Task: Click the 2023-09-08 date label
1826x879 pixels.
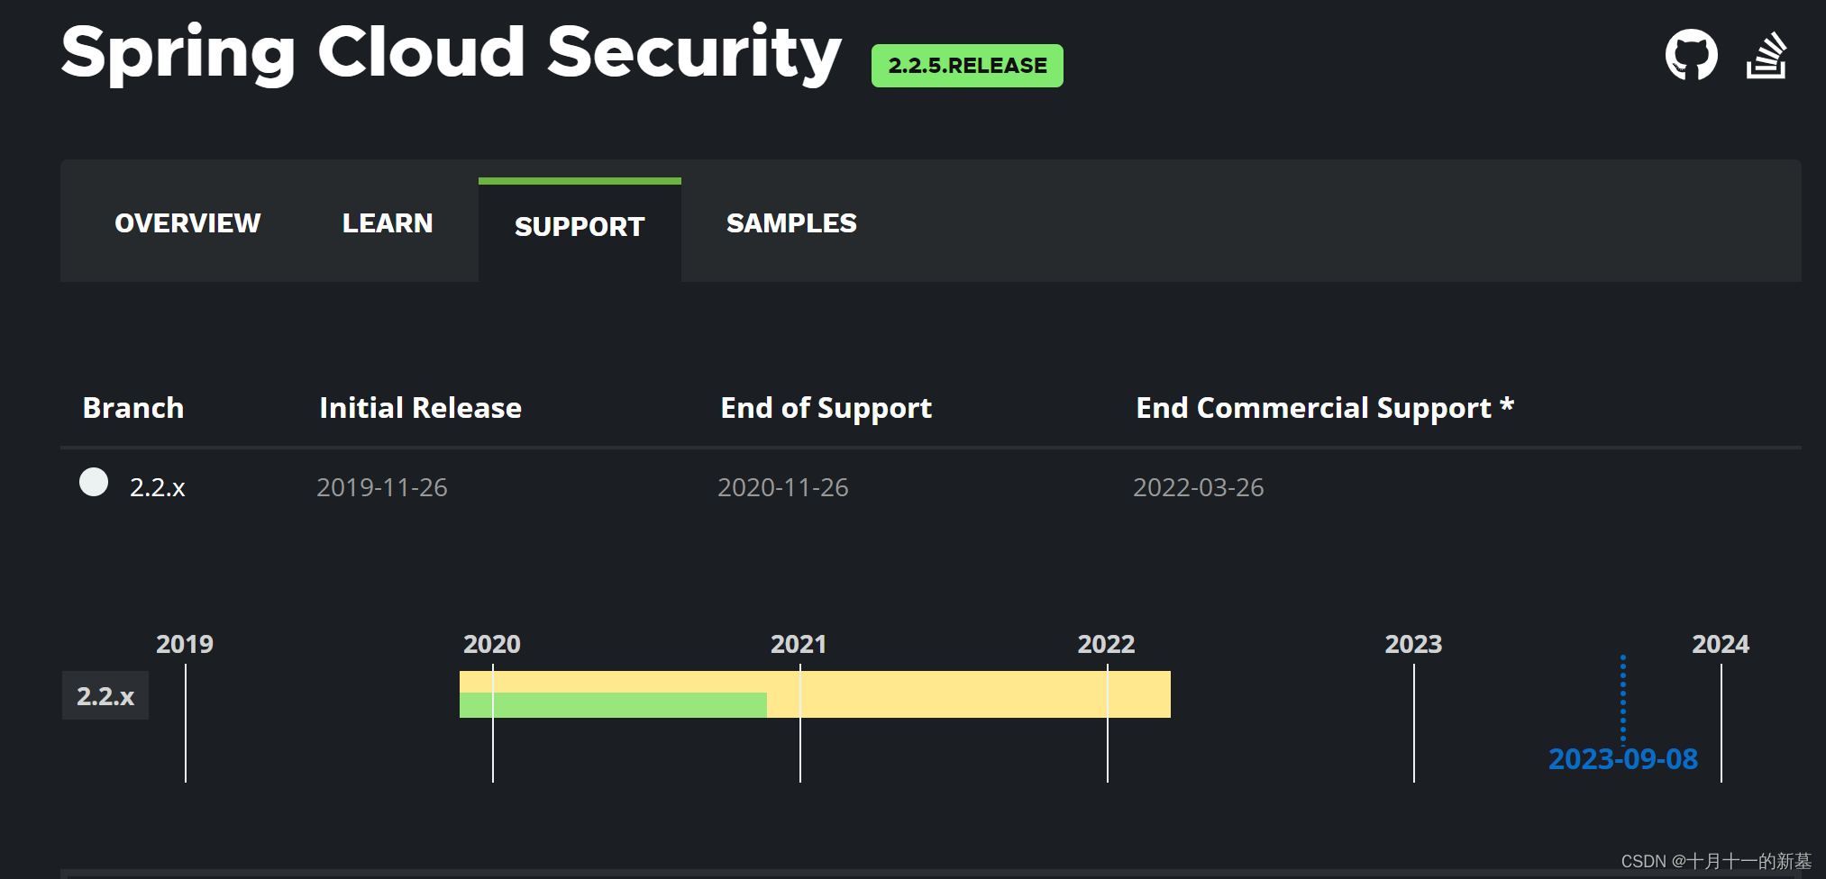Action: pyautogui.click(x=1622, y=759)
